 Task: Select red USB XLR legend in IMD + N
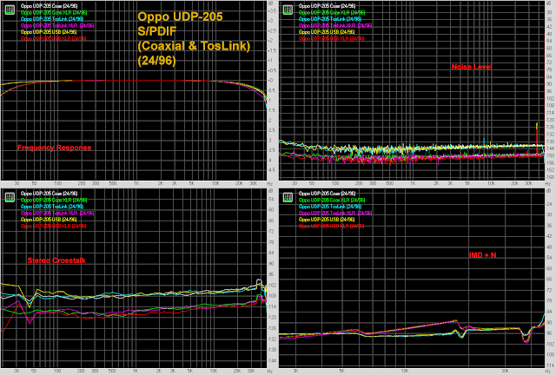pos(331,226)
